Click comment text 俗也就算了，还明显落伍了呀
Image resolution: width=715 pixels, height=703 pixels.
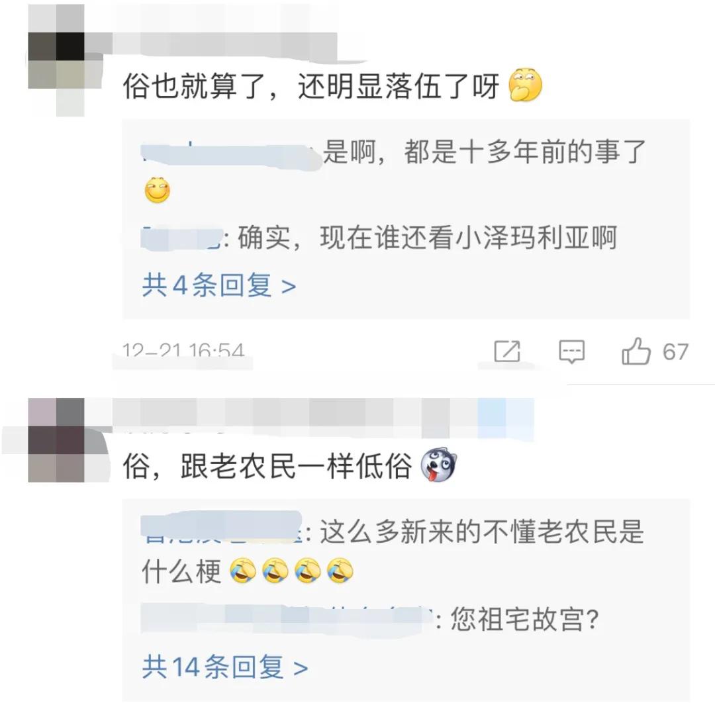coord(311,85)
